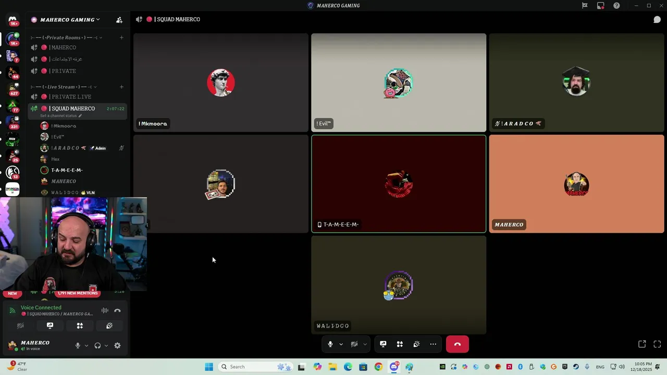Viewport: 667px width, 375px height.
Task: Open Windows Start menu
Action: pos(209,367)
